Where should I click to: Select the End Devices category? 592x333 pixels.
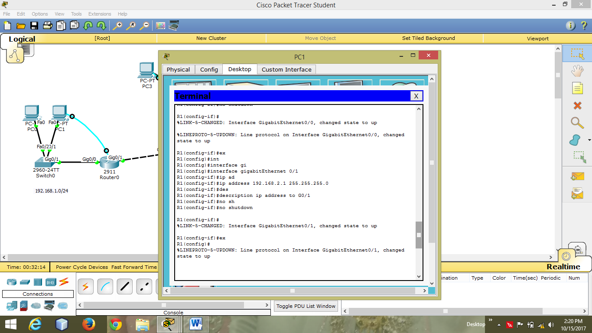[12, 306]
